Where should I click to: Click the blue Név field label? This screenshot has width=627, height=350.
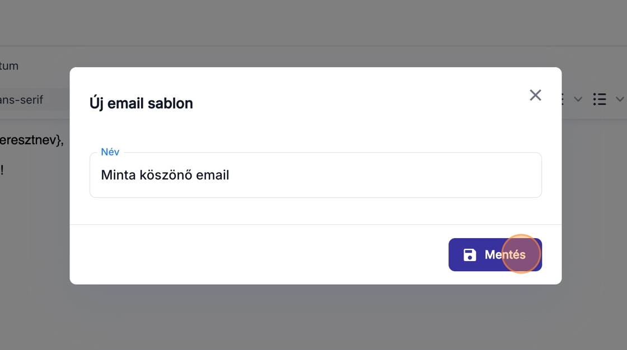110,152
